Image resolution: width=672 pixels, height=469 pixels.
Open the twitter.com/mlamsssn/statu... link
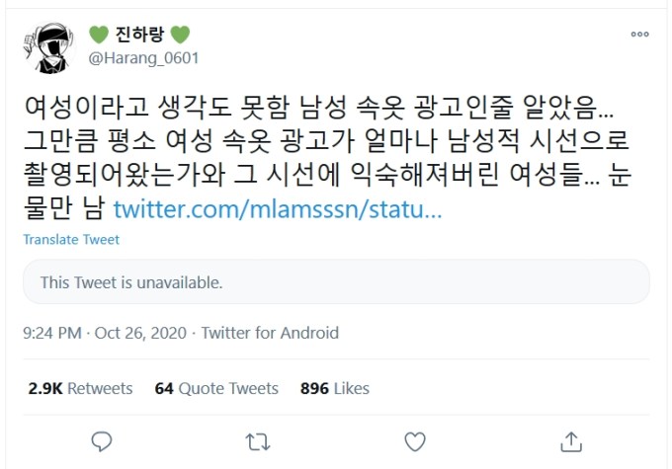(x=277, y=209)
